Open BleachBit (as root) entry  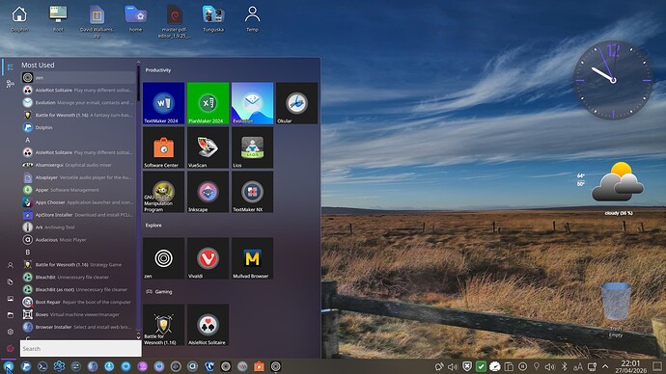pos(78,289)
